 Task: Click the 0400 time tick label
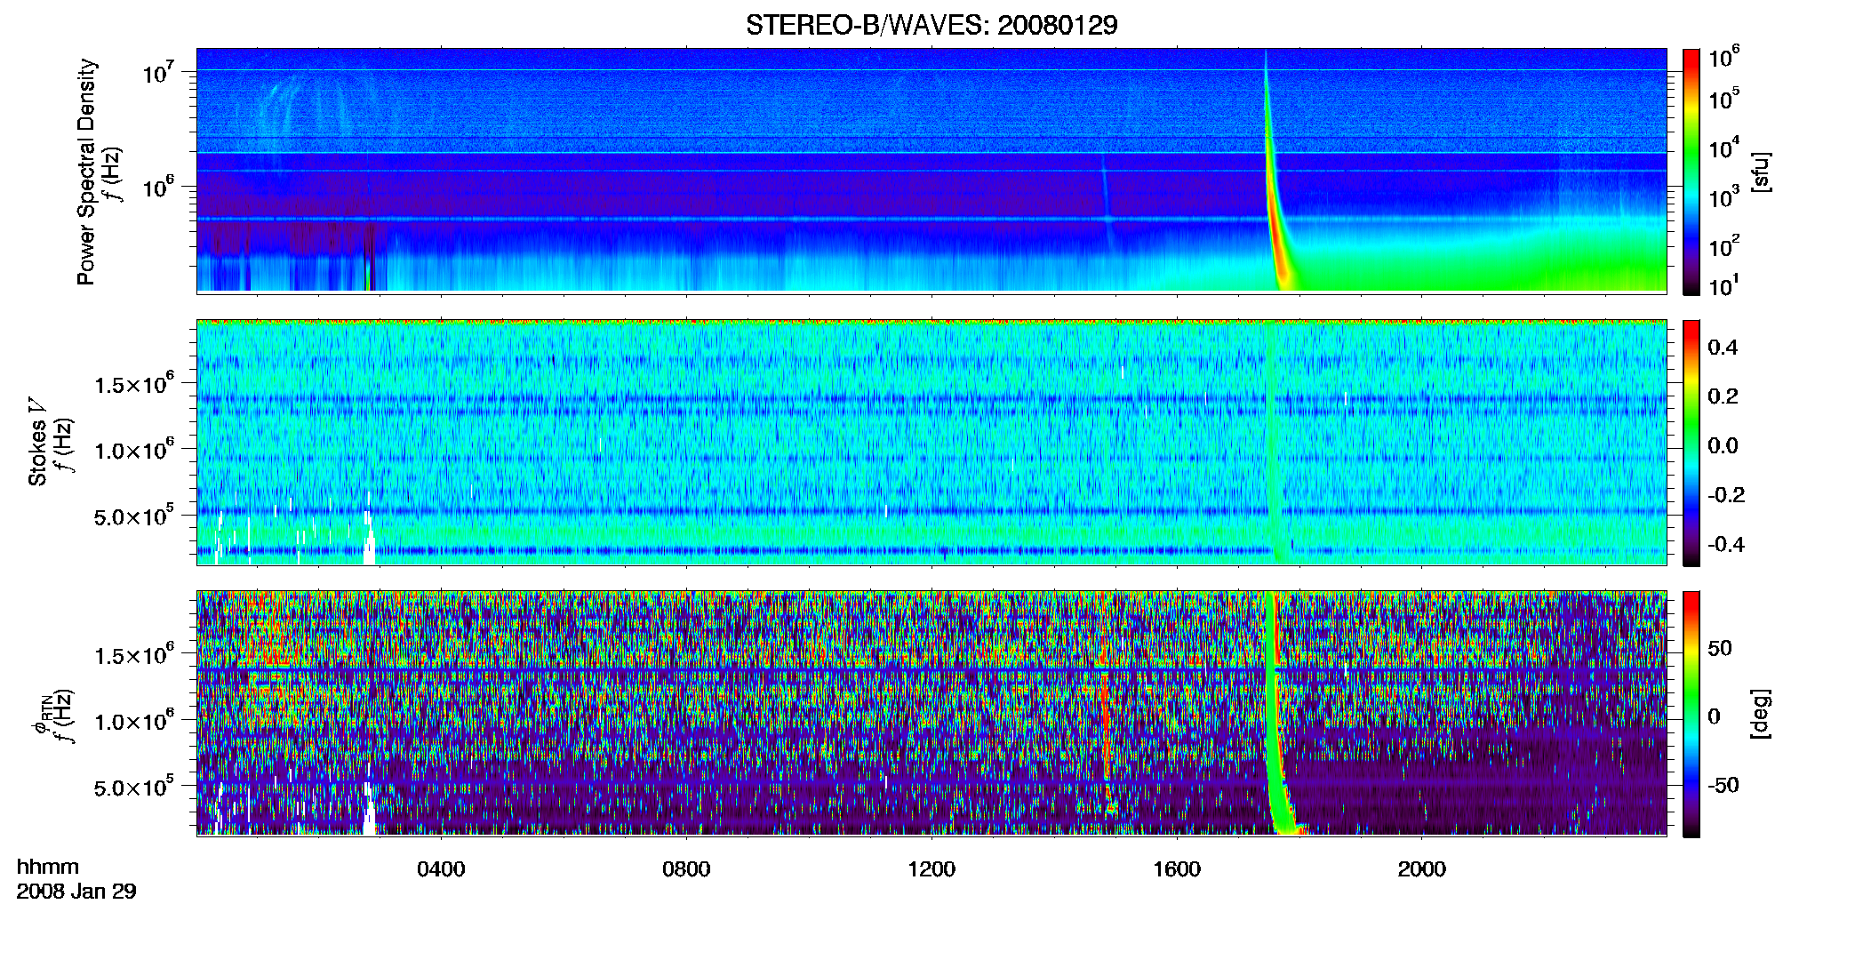point(441,868)
